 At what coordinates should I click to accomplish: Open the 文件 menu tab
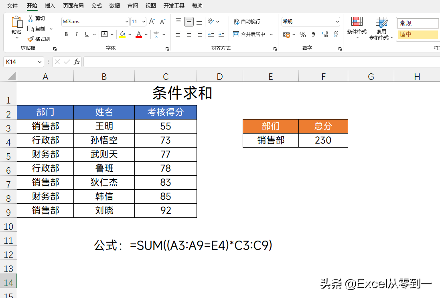tap(12, 6)
